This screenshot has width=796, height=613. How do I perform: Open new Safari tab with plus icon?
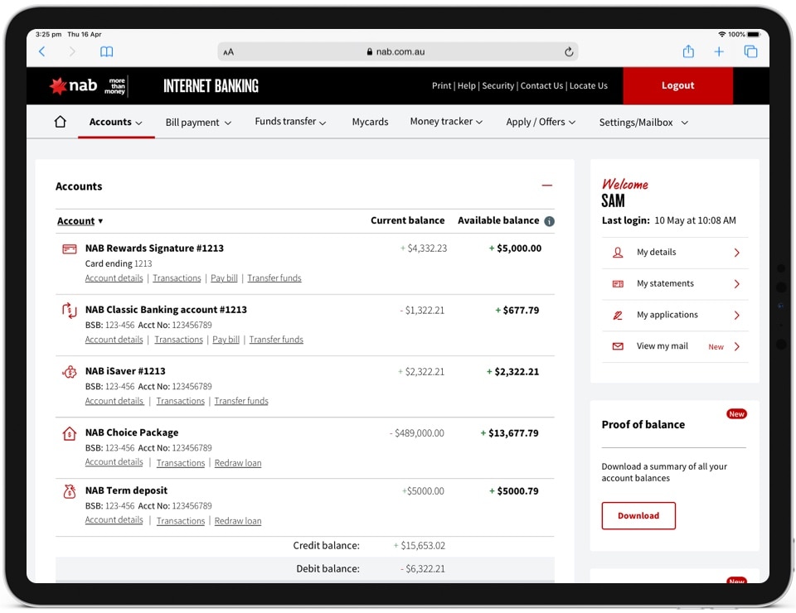(719, 51)
